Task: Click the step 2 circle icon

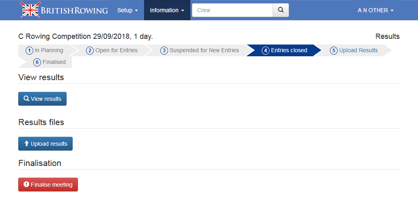Action: click(90, 51)
